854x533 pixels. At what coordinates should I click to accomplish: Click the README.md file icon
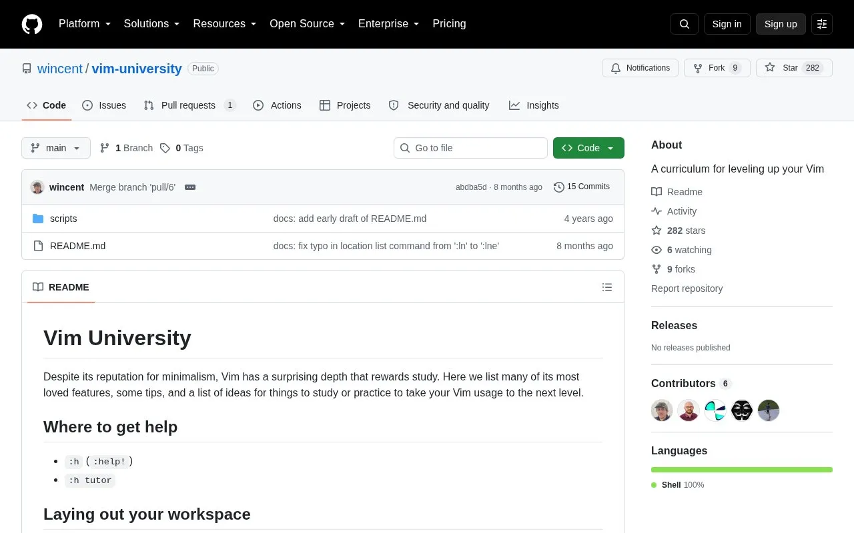(38, 246)
